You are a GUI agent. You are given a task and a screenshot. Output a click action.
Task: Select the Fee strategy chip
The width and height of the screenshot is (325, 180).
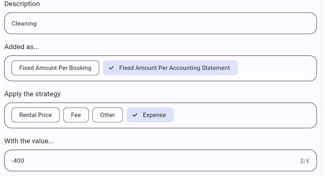point(76,115)
